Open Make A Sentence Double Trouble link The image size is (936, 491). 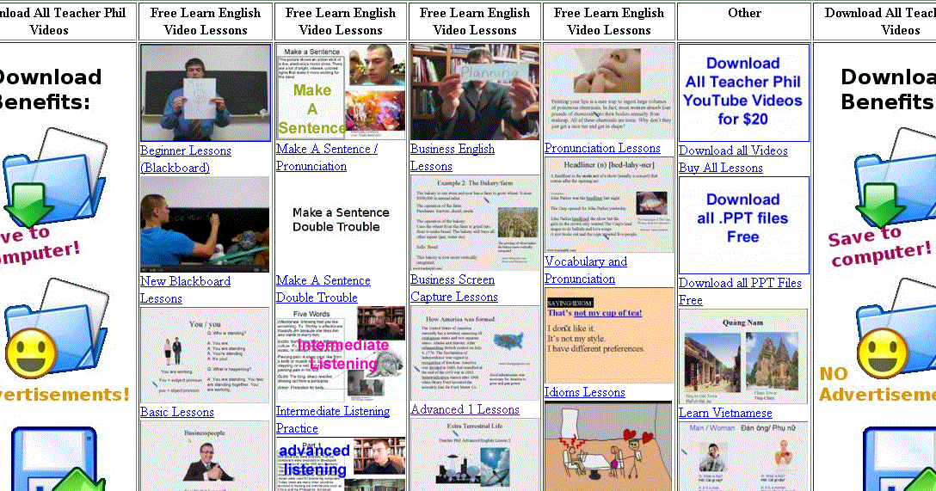[323, 289]
